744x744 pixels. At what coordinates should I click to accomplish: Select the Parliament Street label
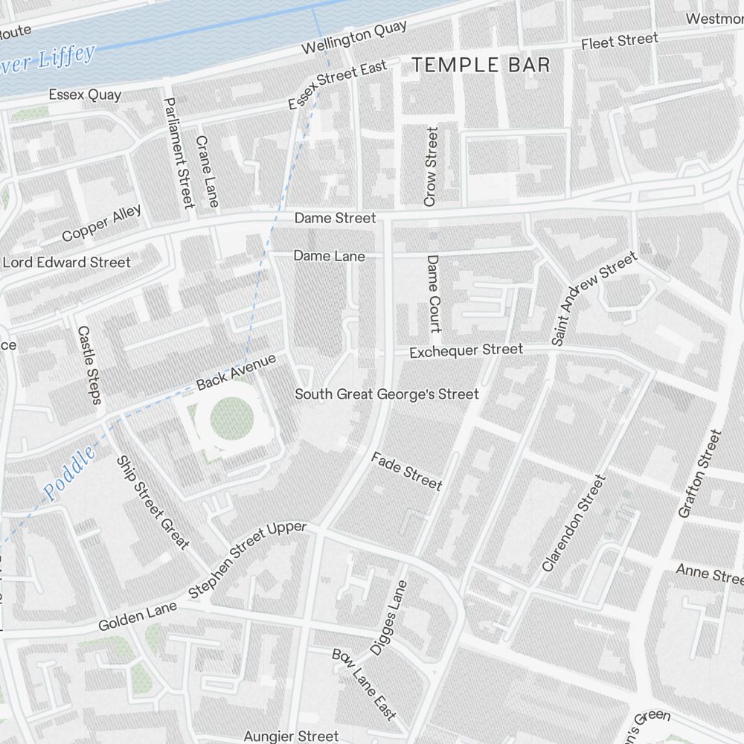pyautogui.click(x=179, y=153)
